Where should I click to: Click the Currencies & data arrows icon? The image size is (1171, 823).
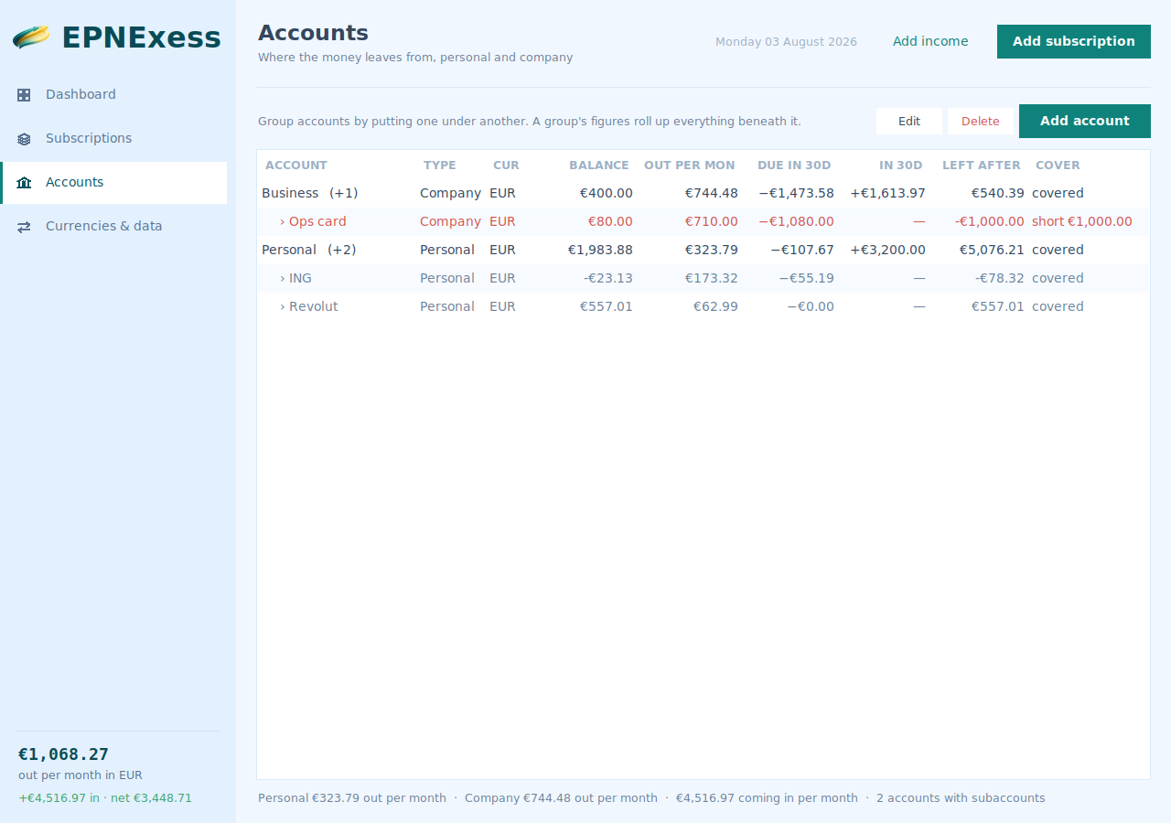tap(24, 226)
